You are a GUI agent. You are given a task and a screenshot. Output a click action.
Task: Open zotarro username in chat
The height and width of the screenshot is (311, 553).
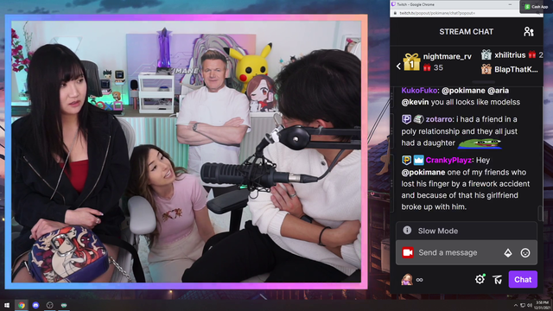(x=439, y=119)
